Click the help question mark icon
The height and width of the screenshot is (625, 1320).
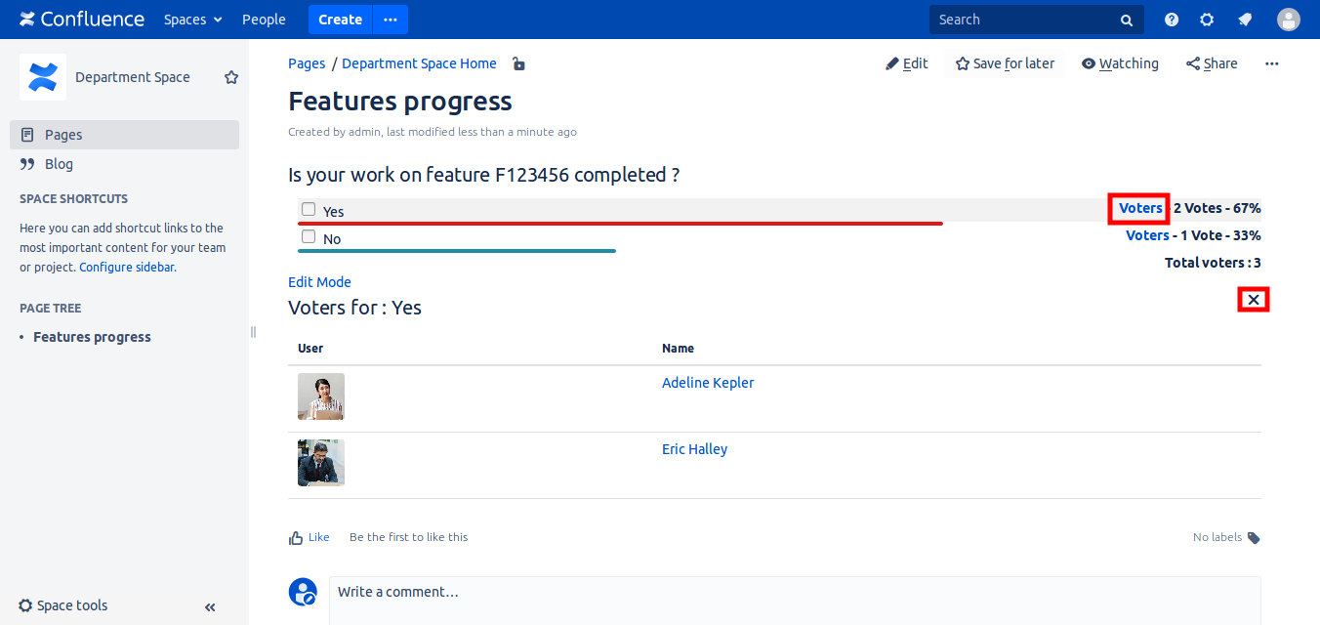pyautogui.click(x=1172, y=20)
